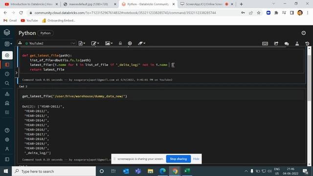The height and width of the screenshot is (176, 313).
Task: Switch to Introduction to Databricks tab
Action: pyautogui.click(x=31, y=4)
